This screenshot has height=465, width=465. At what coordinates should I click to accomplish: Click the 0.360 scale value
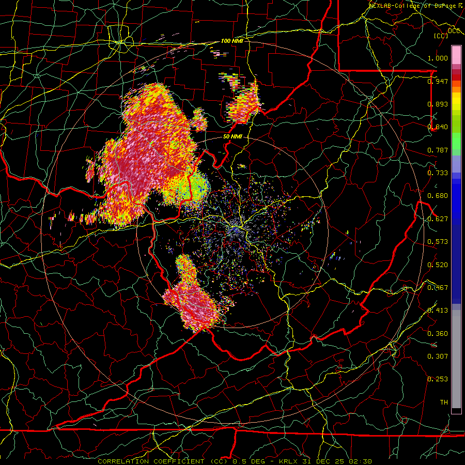[438, 333]
